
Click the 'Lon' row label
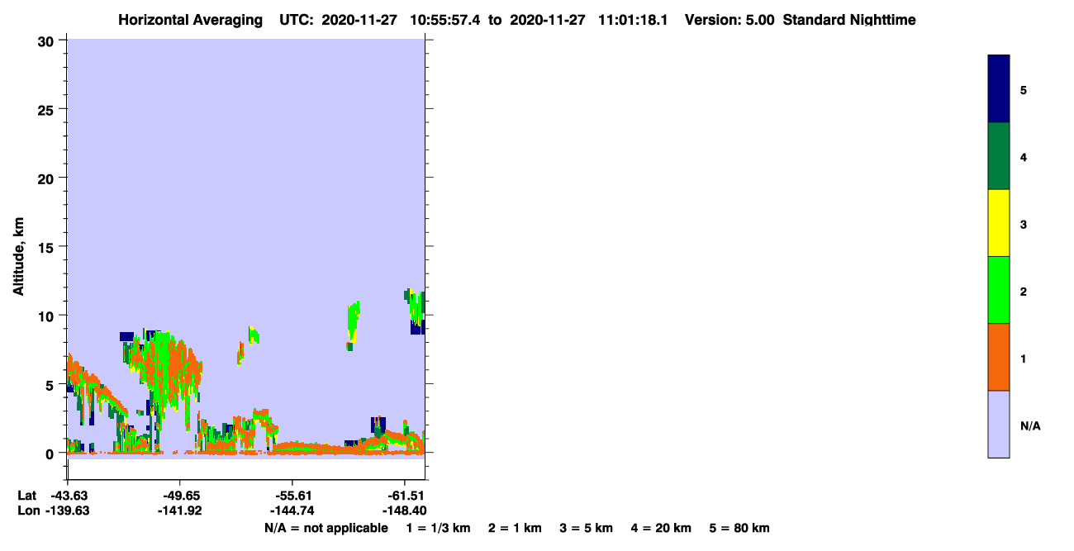click(x=27, y=511)
